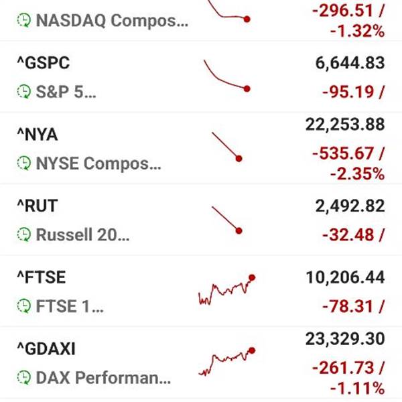
Task: Tap the clock icon beside NYSE Composite
Action: 24,163
